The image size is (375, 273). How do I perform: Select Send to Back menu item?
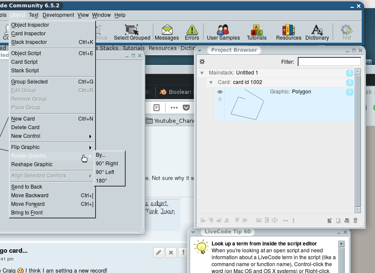click(52, 187)
